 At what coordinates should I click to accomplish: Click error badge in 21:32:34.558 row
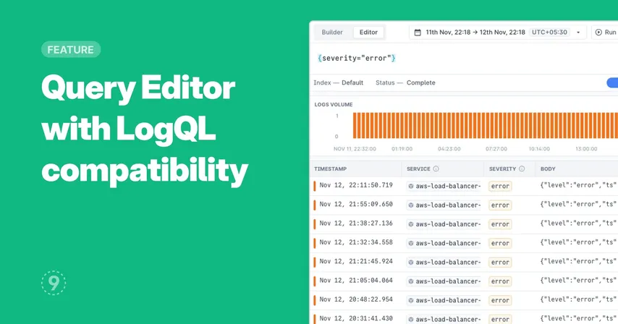click(500, 243)
